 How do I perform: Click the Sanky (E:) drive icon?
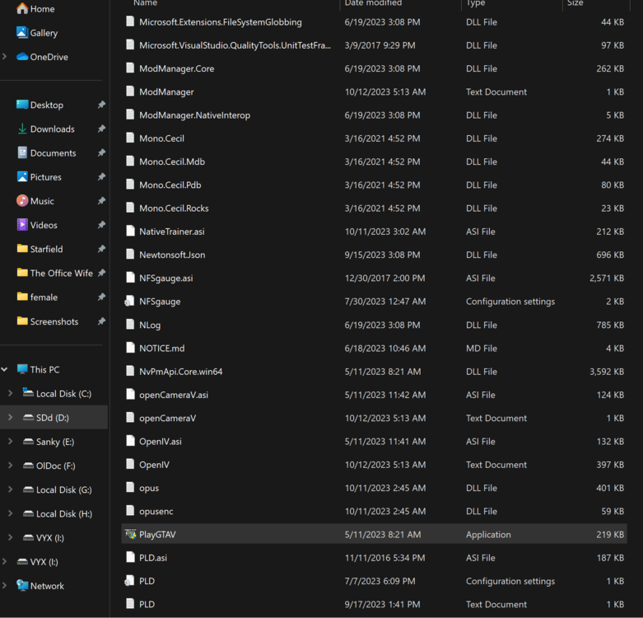pyautogui.click(x=28, y=442)
